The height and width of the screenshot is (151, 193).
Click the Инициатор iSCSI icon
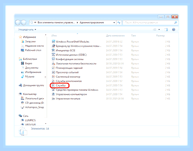[x=53, y=50]
